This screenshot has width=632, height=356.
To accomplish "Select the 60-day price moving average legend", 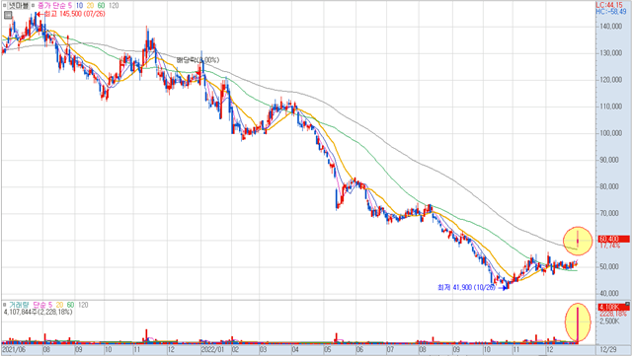I will 101,6.
